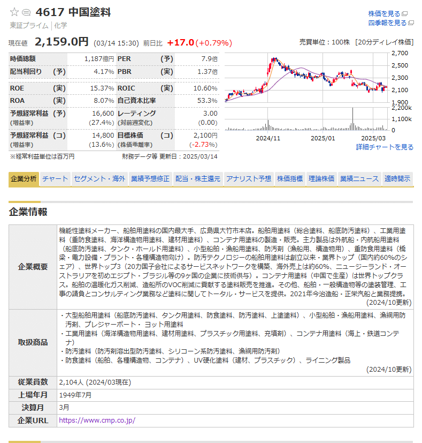Screen dimensions: 422x443
Task: Open the 四季報を見る link
Action: [387, 23]
